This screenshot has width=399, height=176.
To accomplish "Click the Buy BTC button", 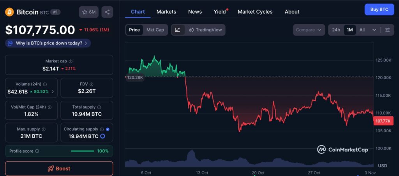I will pyautogui.click(x=379, y=10).
